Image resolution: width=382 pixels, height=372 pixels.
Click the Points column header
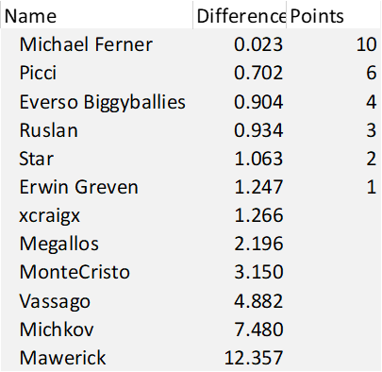coord(334,15)
